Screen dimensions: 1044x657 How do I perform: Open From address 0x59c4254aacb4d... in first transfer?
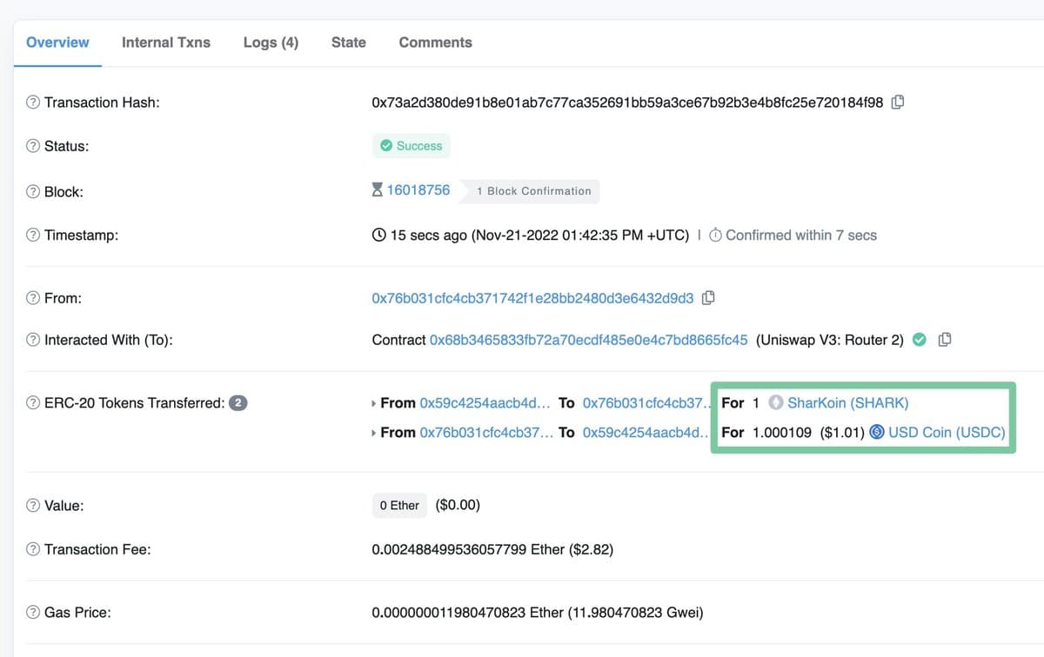[x=485, y=403]
